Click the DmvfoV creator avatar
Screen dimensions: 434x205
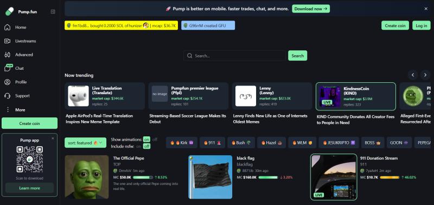[116, 171]
